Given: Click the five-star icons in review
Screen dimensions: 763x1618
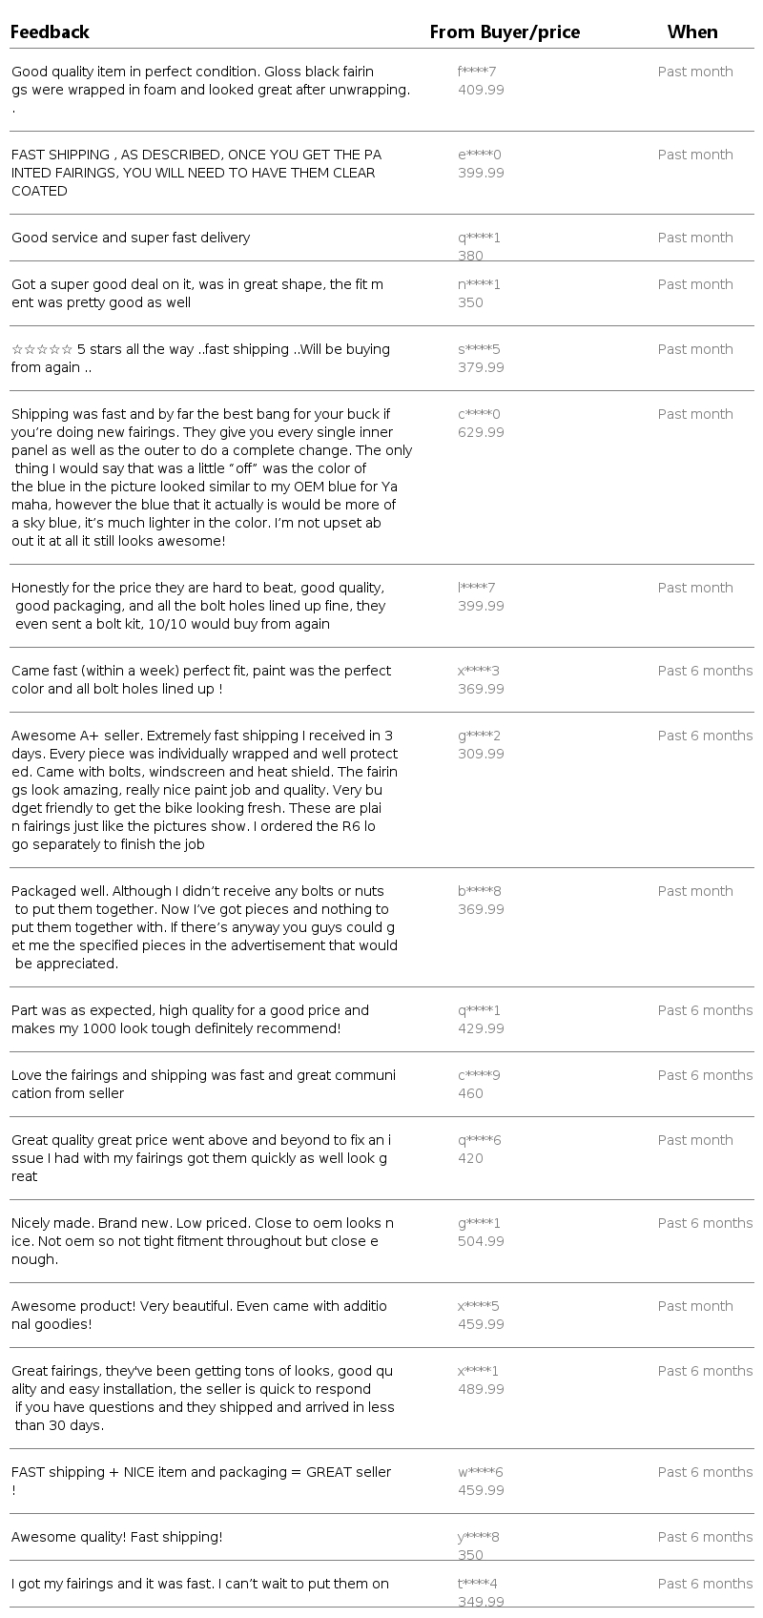Looking at the screenshot, I should [42, 349].
